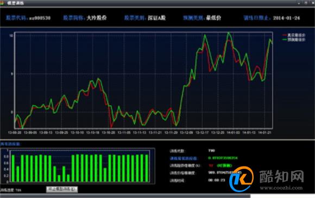Click the 13-10-28 date marker on the x-axis
Image resolution: width=315 pixels, height=198 pixels.
[x=108, y=132]
